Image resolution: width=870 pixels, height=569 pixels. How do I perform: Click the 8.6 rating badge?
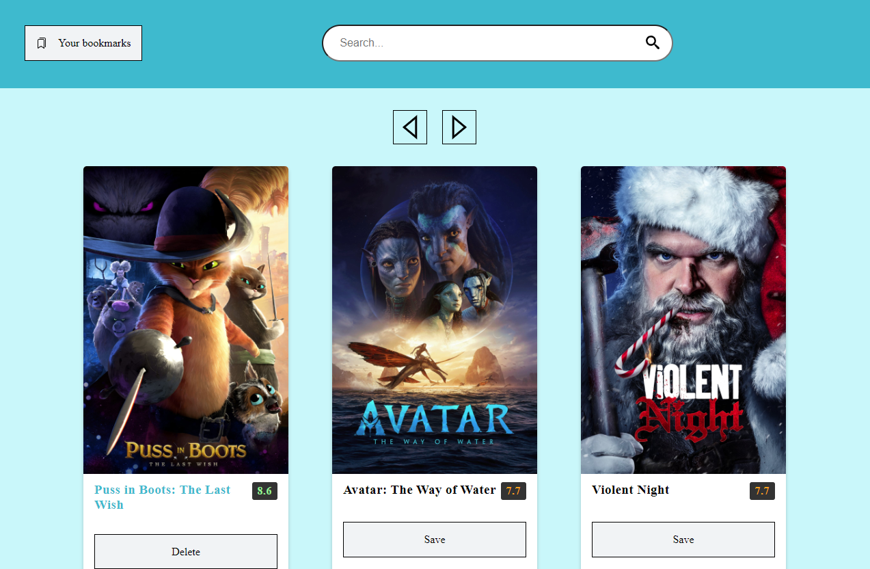tap(264, 491)
